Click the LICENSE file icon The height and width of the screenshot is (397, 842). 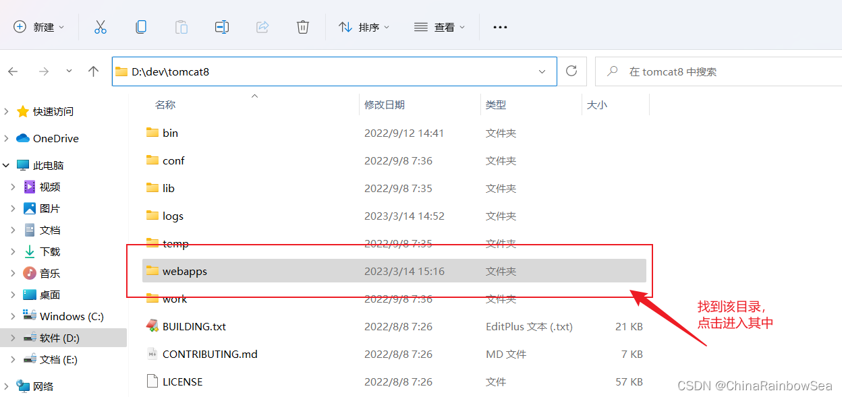pyautogui.click(x=152, y=381)
